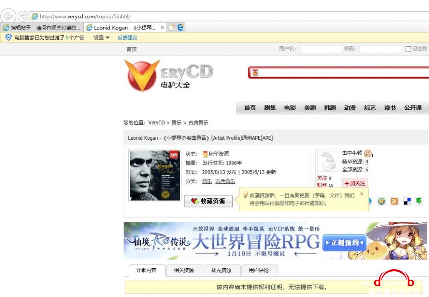Image resolution: width=429 pixels, height=297 pixels.
Task: Open 首页 in main navigation menu
Action: point(250,108)
